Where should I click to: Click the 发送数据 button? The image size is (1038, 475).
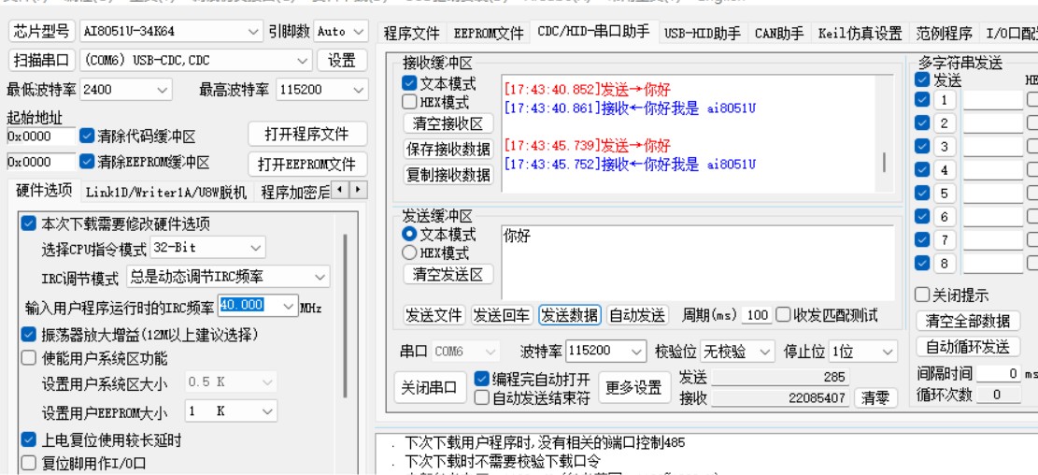click(x=569, y=315)
